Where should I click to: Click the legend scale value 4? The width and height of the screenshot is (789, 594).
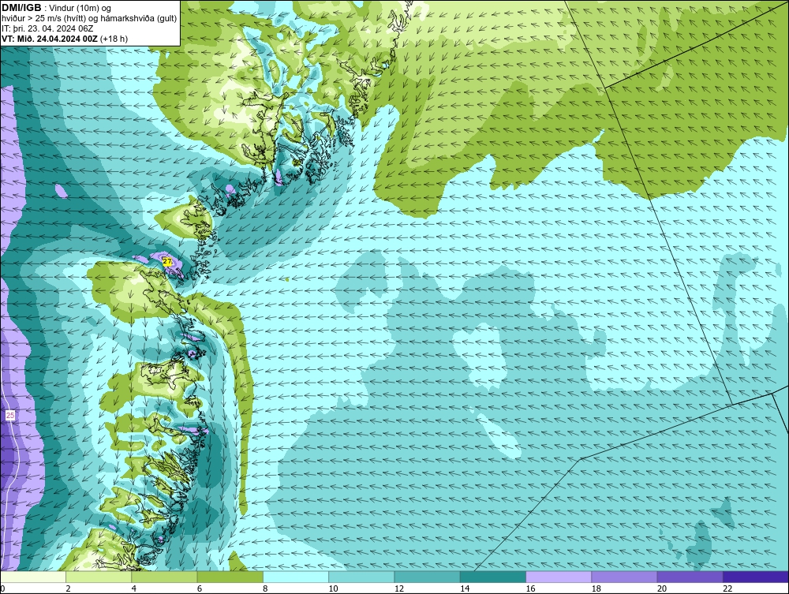(134, 589)
